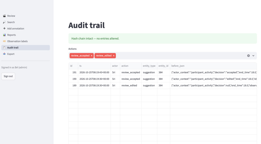The image size is (261, 144).
Task: Click timestamp 2026-10-25T08:19:43+00:00
Action: tap(94, 72)
